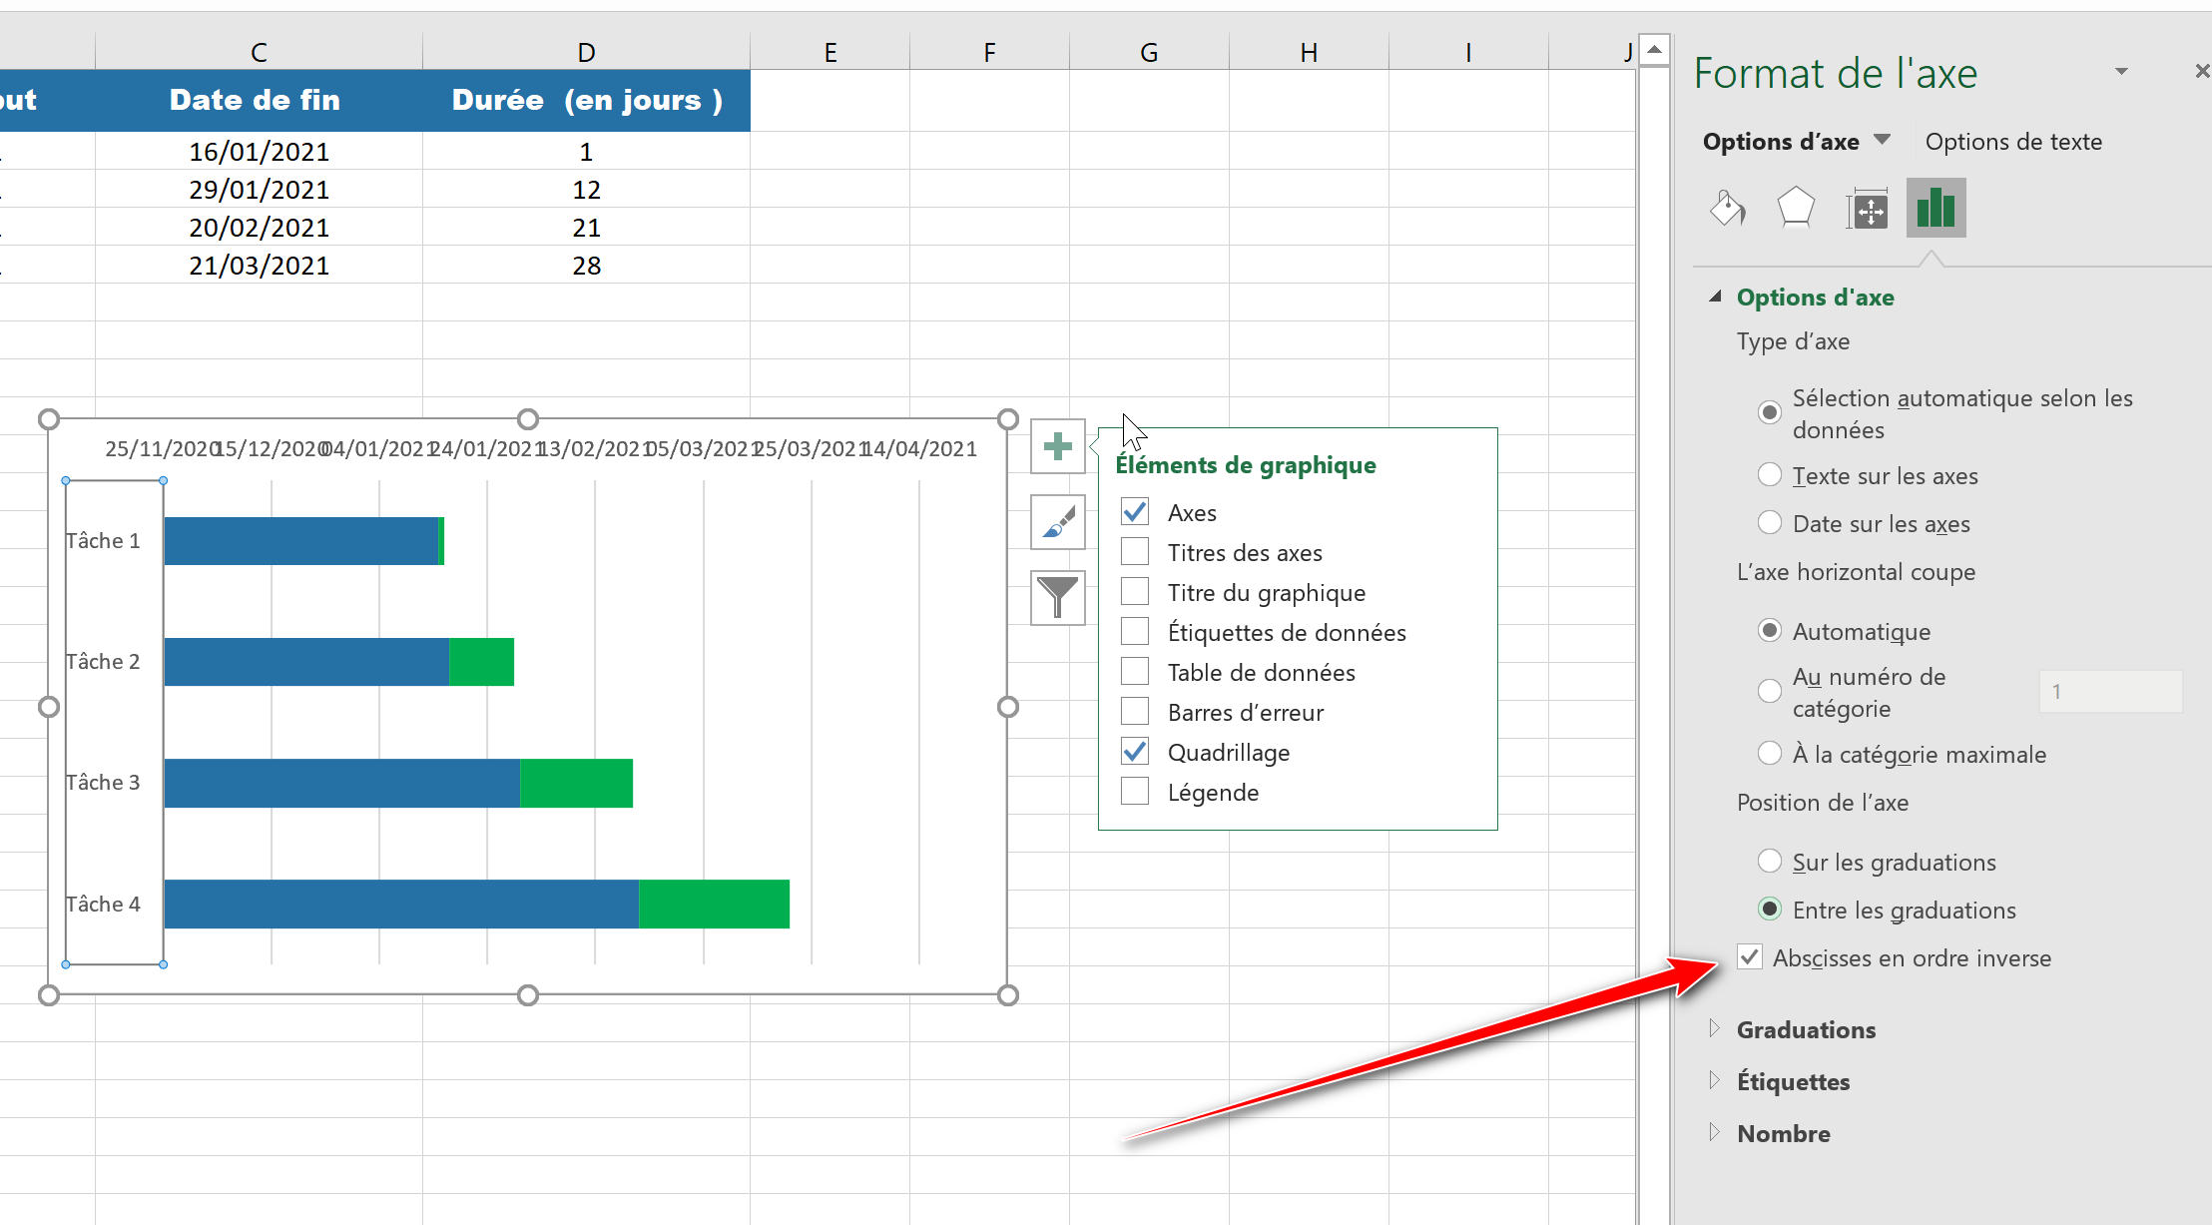Open the Fill & Line paint bucket tab
The width and height of the screenshot is (2212, 1225).
tap(1728, 209)
